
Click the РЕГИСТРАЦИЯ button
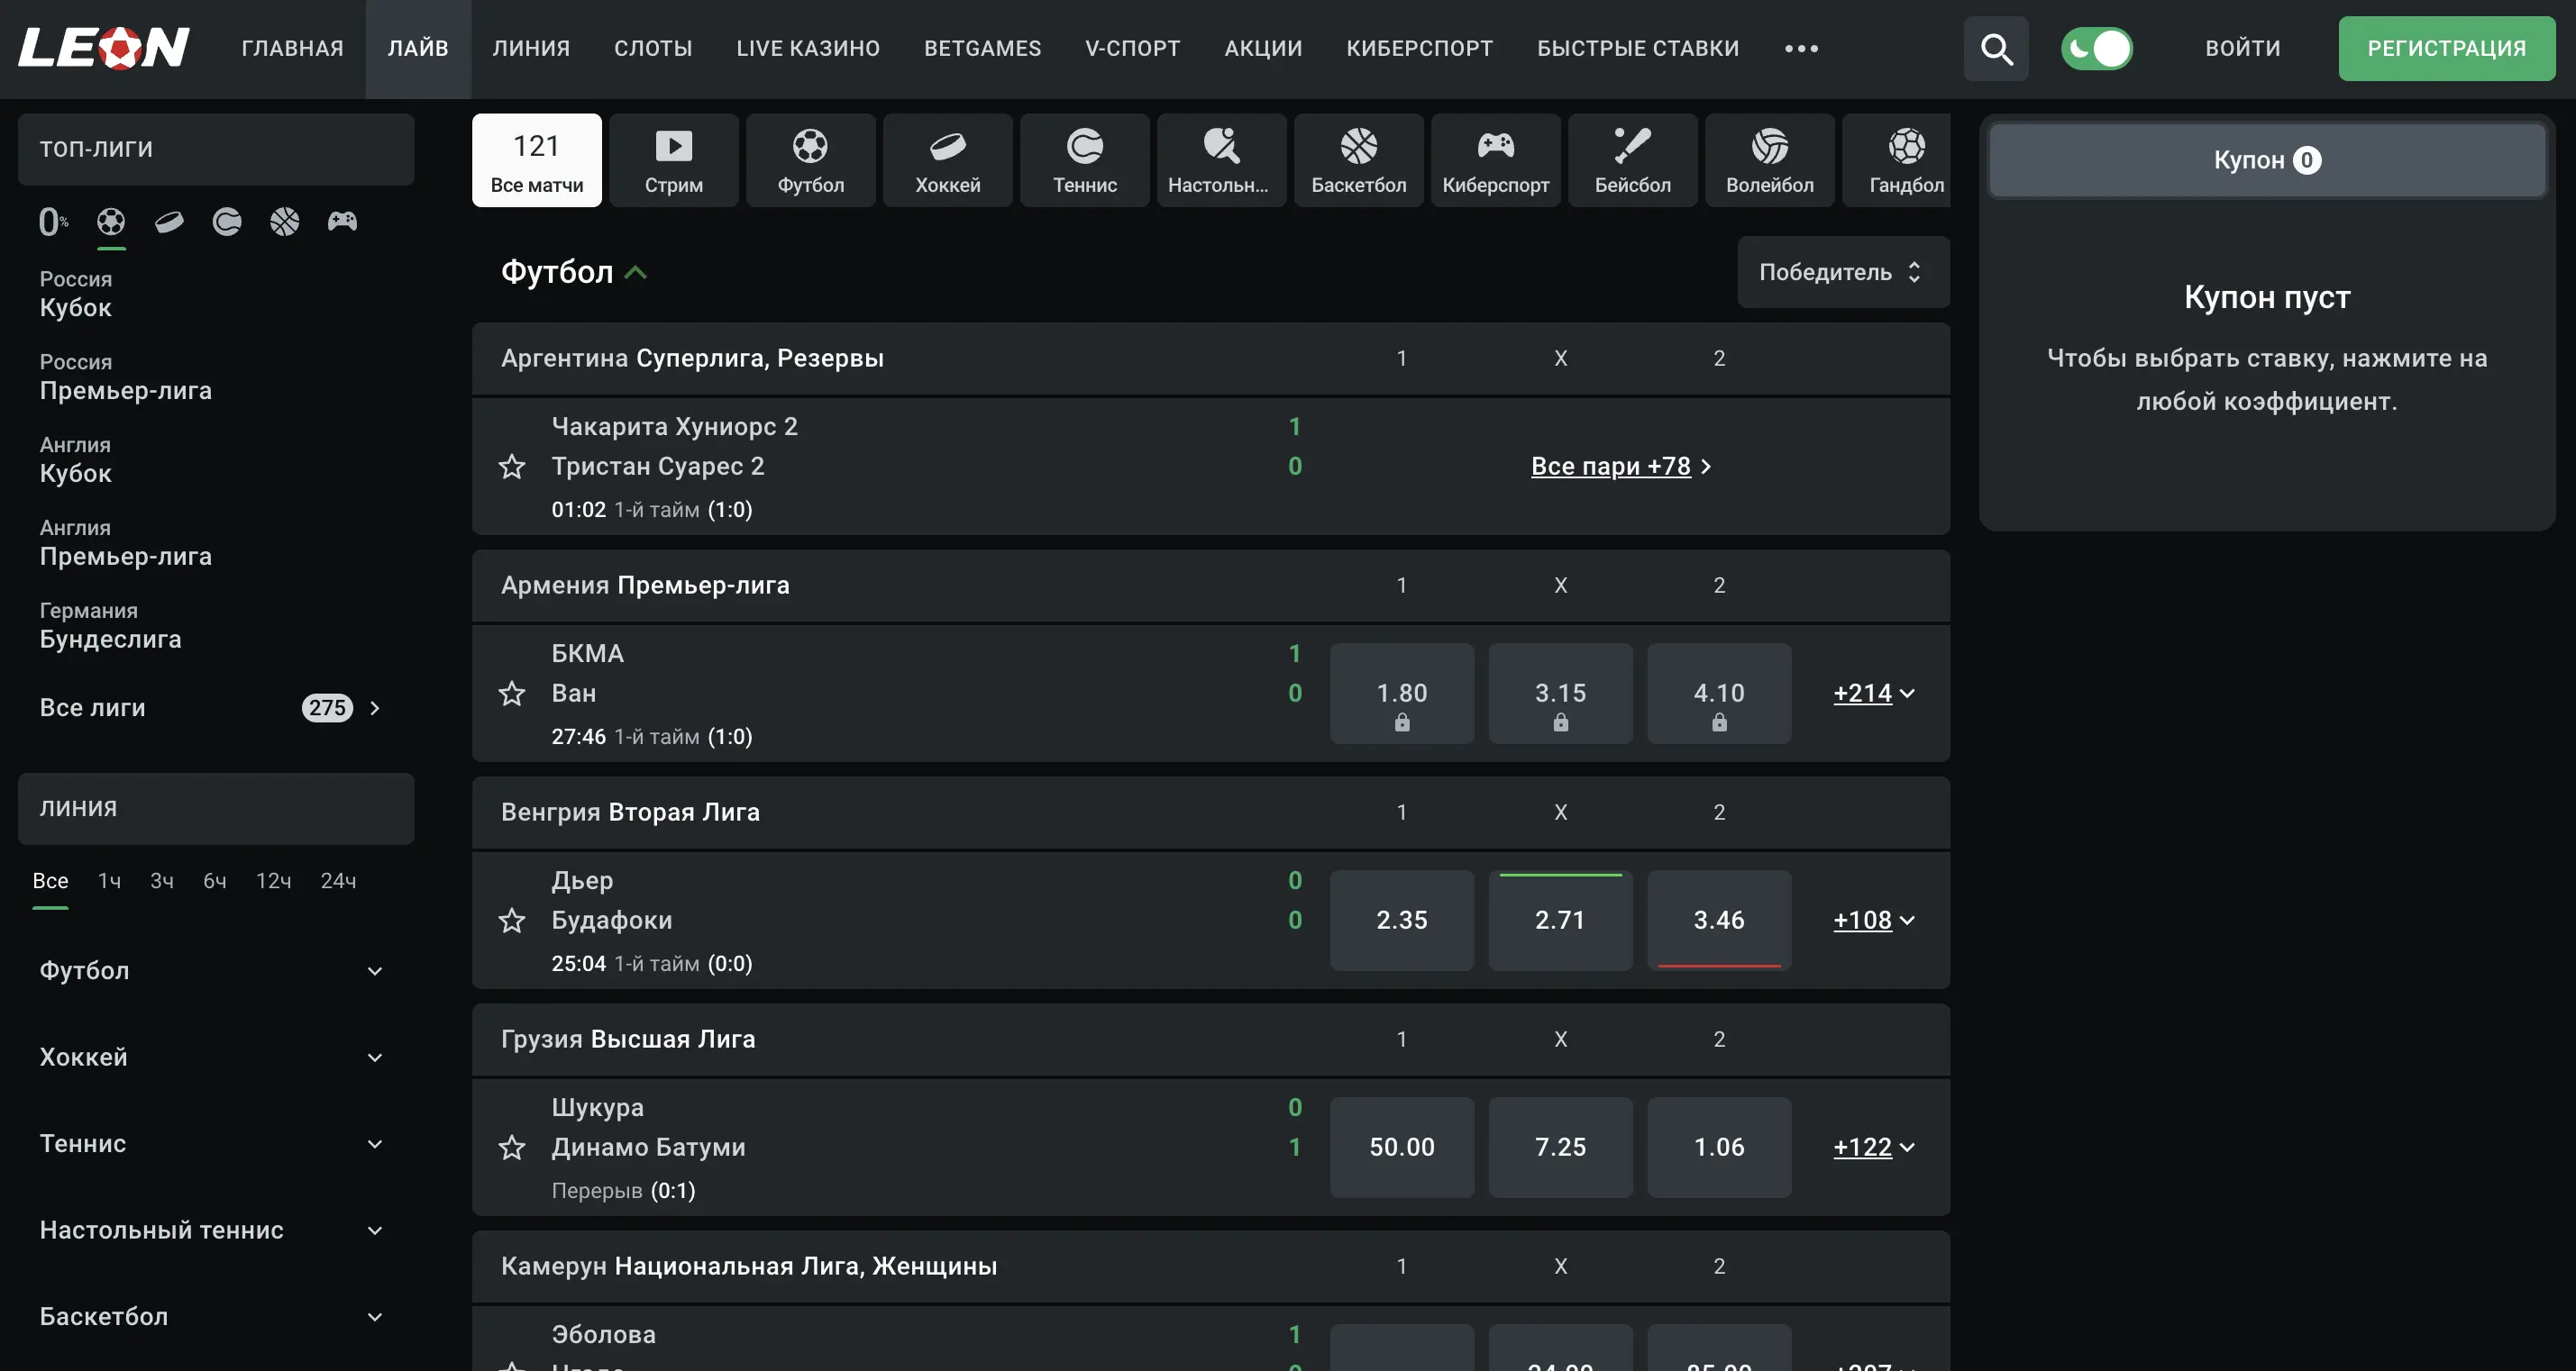coord(2446,48)
